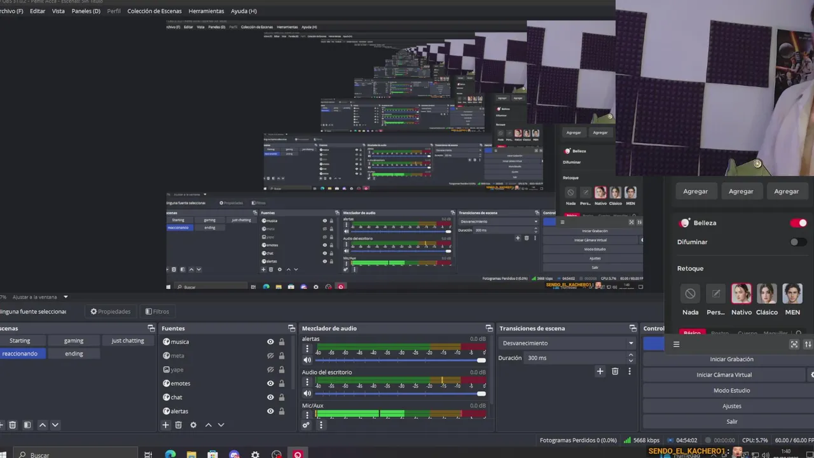The image size is (814, 458).
Task: Move the source up in Fuentes panel
Action: point(208,425)
